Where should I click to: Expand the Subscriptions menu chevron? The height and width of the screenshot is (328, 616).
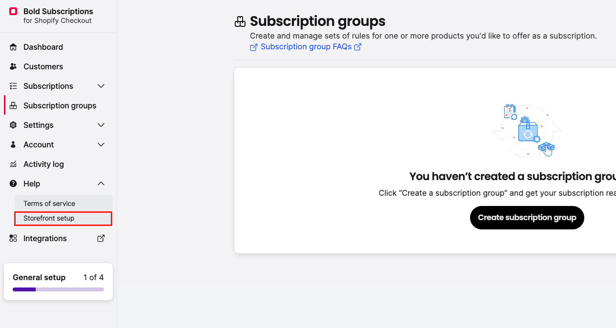(x=101, y=86)
